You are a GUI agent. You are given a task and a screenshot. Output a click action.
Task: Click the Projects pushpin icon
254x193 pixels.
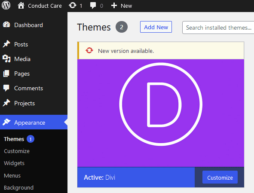click(6, 103)
